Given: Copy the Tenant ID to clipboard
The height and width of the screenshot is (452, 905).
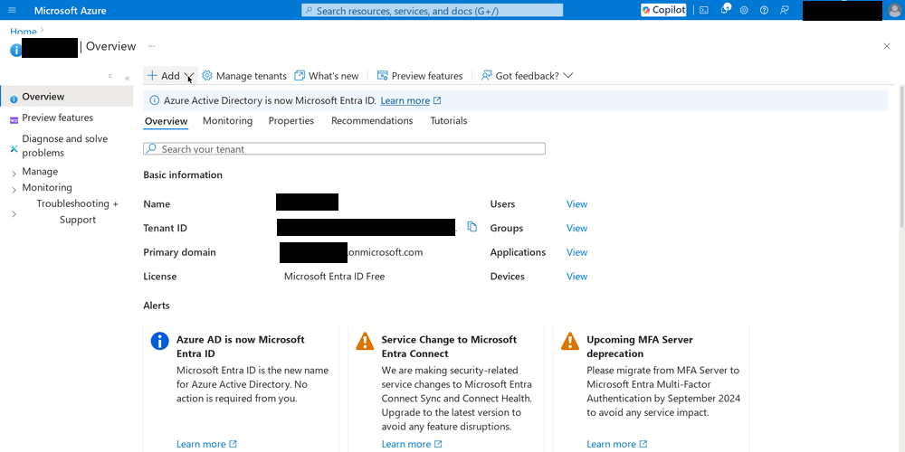Looking at the screenshot, I should pyautogui.click(x=472, y=227).
